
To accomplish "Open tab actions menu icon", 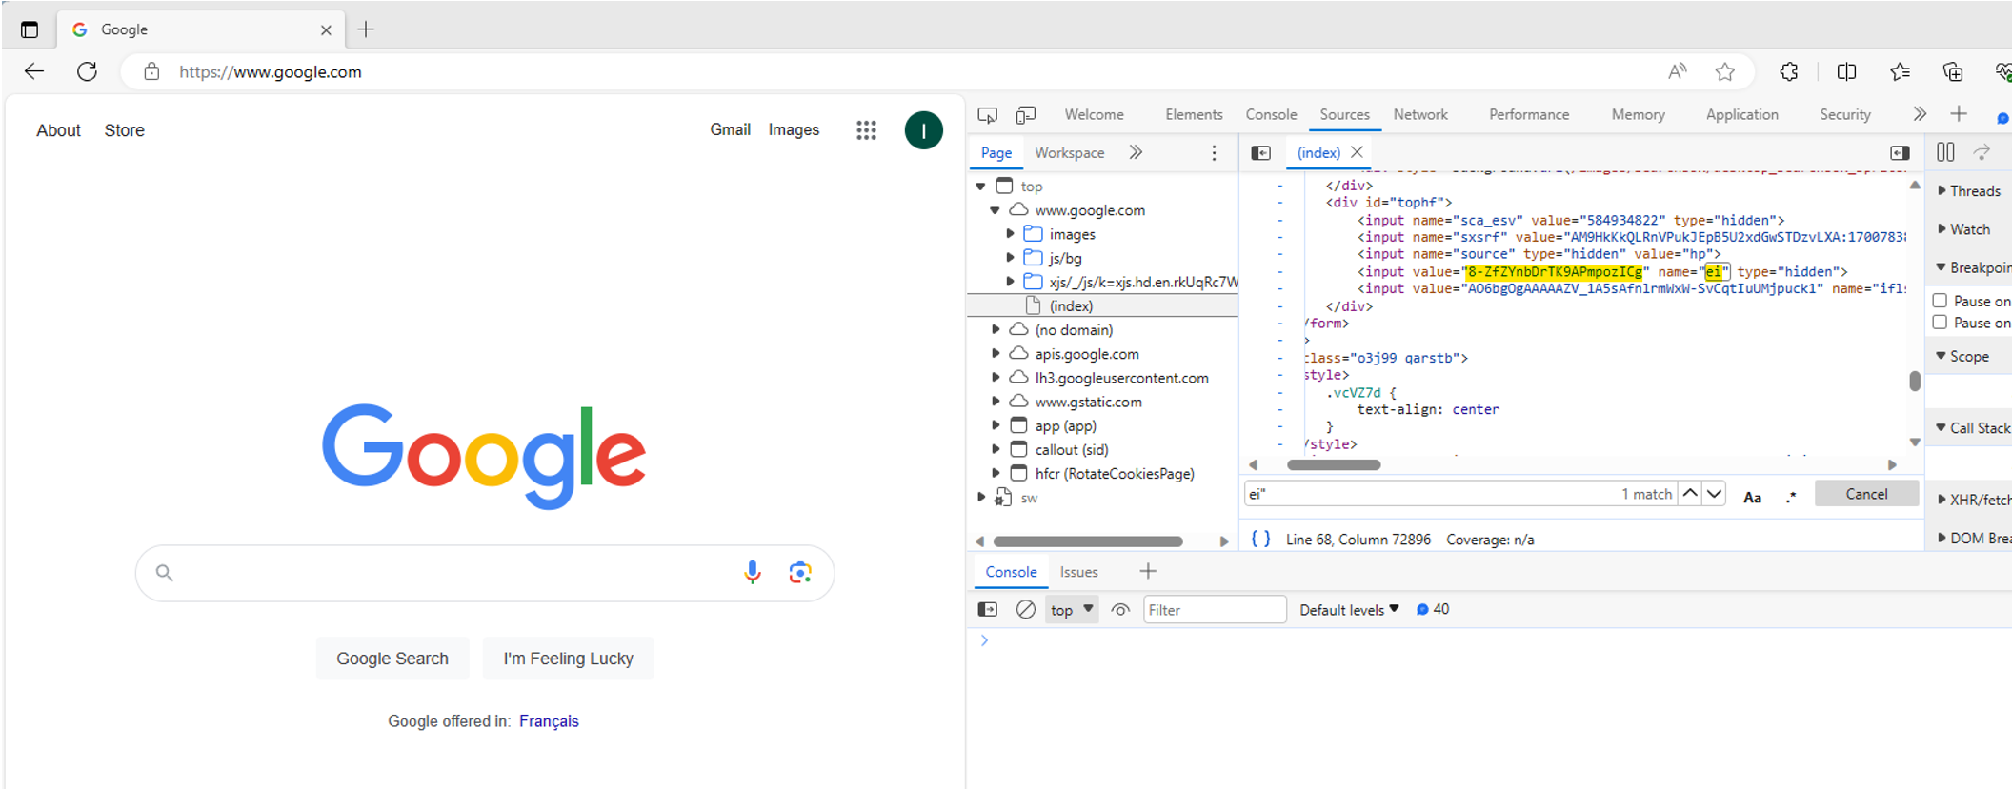I will coord(30,29).
